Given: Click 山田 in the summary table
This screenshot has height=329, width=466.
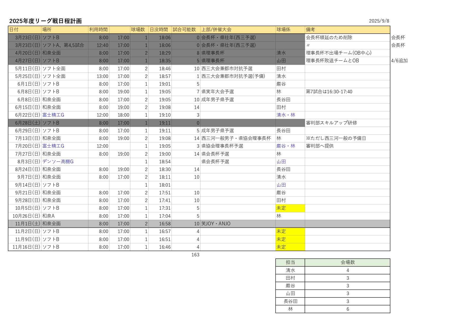Looking at the screenshot, I should (290, 293).
